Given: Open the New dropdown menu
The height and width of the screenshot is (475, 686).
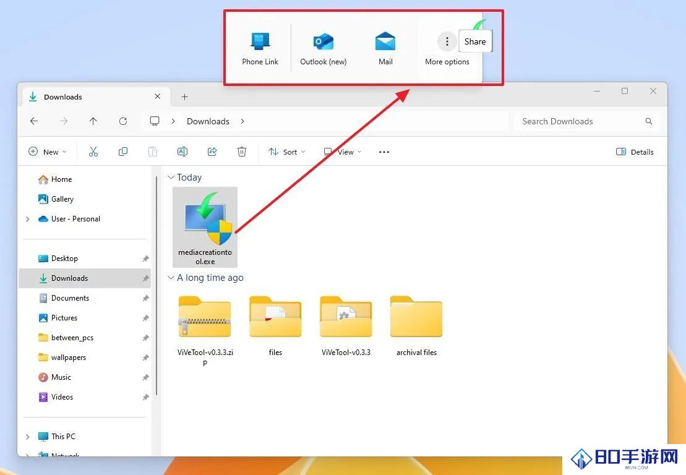Looking at the screenshot, I should click(47, 152).
